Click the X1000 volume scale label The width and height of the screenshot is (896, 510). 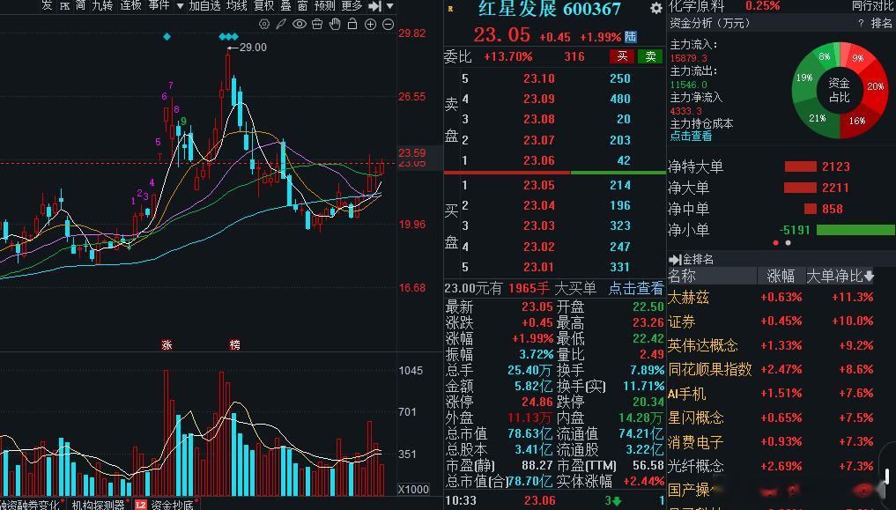click(x=413, y=490)
